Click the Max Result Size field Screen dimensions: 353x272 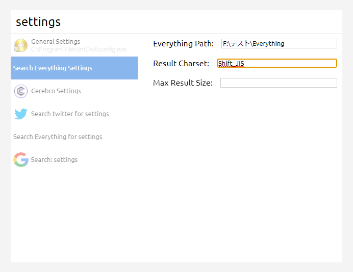(x=279, y=83)
